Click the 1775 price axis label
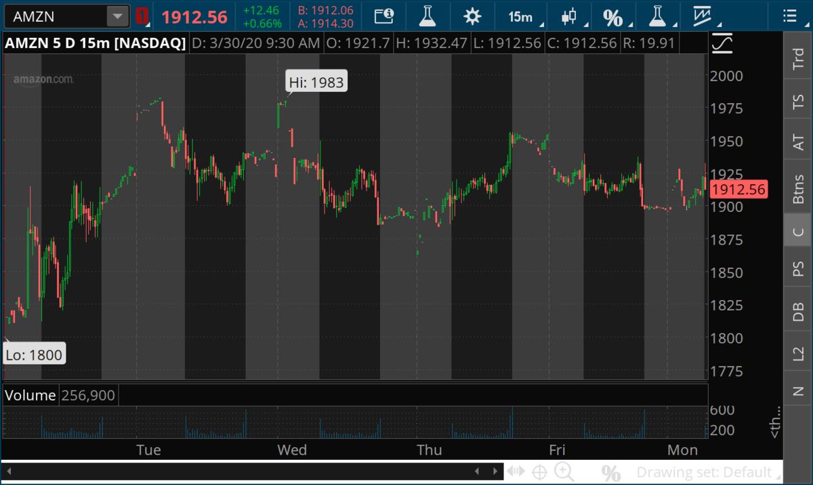Image resolution: width=813 pixels, height=485 pixels. (x=726, y=371)
